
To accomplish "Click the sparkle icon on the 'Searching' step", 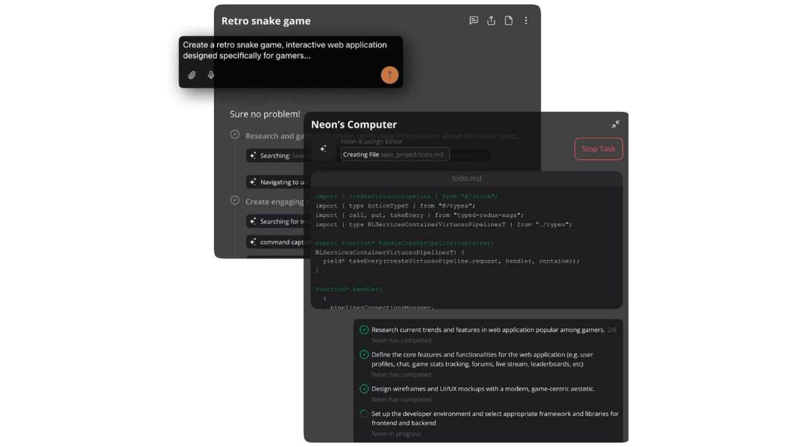I will tap(252, 156).
